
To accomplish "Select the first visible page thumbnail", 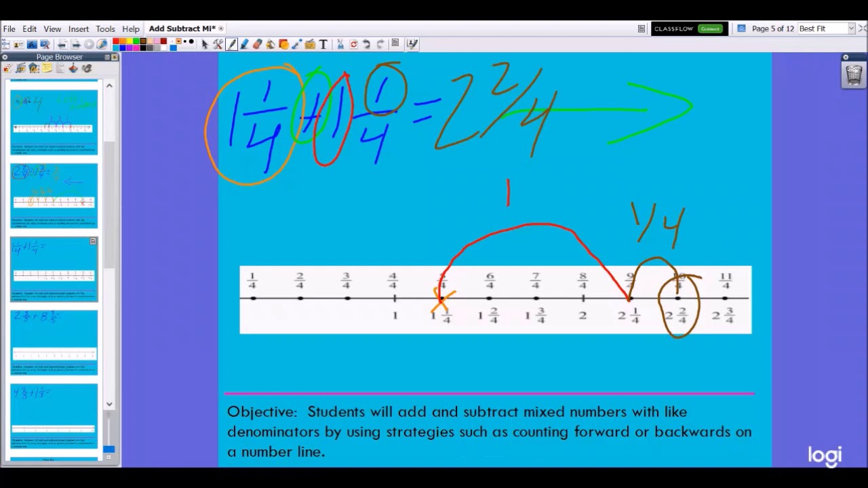I will [54, 122].
